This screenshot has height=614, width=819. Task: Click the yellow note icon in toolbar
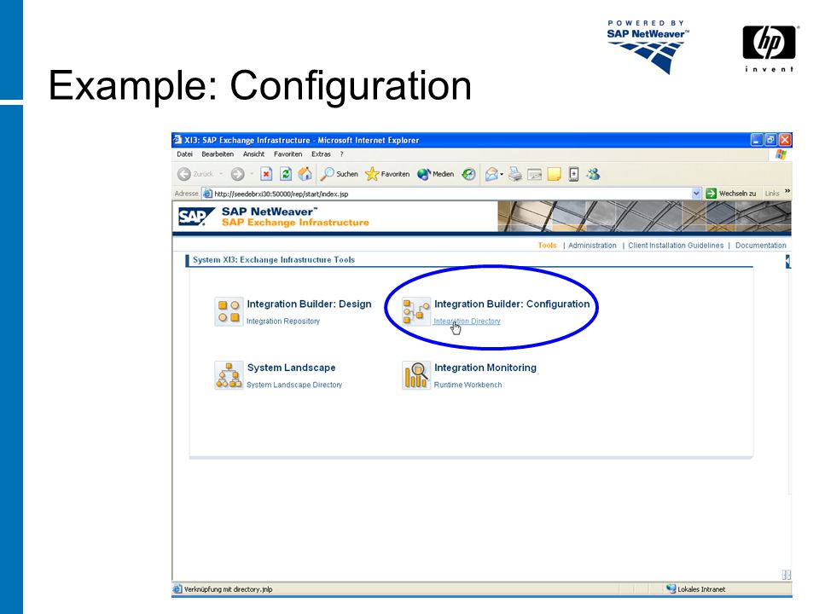tap(555, 174)
